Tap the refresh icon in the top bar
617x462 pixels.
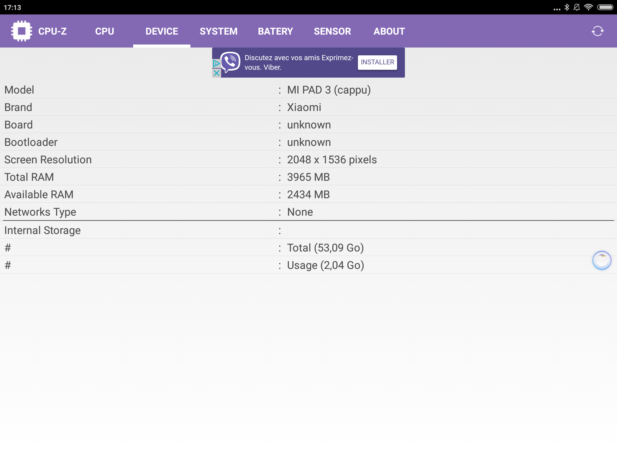[597, 31]
